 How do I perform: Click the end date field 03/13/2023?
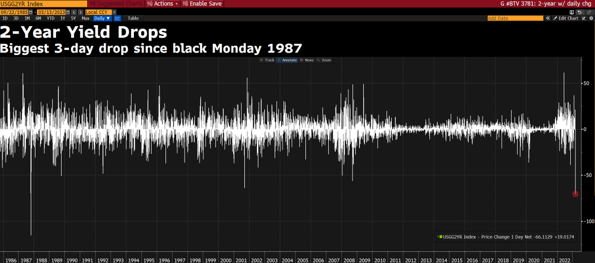click(51, 12)
